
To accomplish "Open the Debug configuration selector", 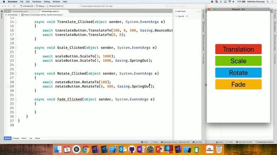I will [x=40, y=6].
